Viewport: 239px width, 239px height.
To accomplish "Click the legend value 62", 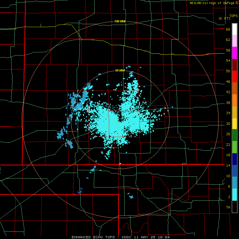I will pos(228,40).
